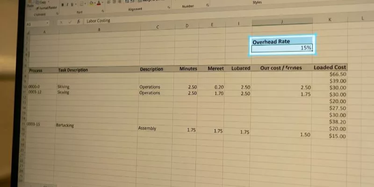Viewport: 374px width, 187px height.
Task: Click the Our cost header cell
Action: pos(281,68)
